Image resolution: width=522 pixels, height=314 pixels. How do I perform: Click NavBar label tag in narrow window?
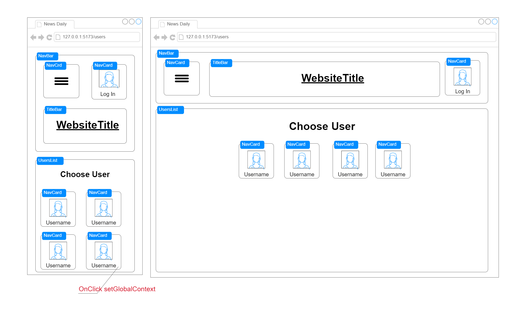point(47,56)
